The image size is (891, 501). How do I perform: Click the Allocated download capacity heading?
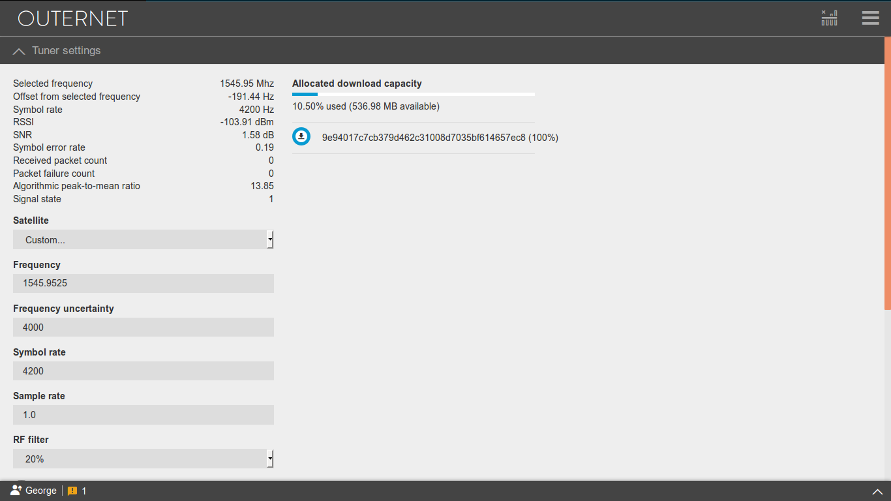[x=357, y=83]
